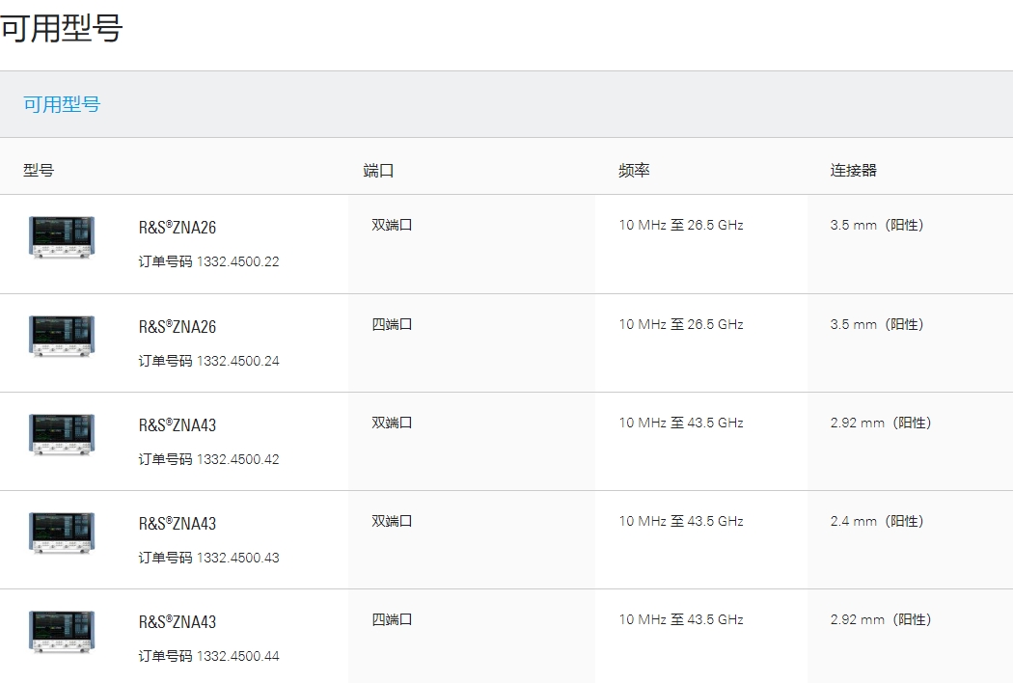The width and height of the screenshot is (1013, 683).
Task: Open thumbnail of ZNA43 order 1332.4500.42
Action: click(x=62, y=435)
